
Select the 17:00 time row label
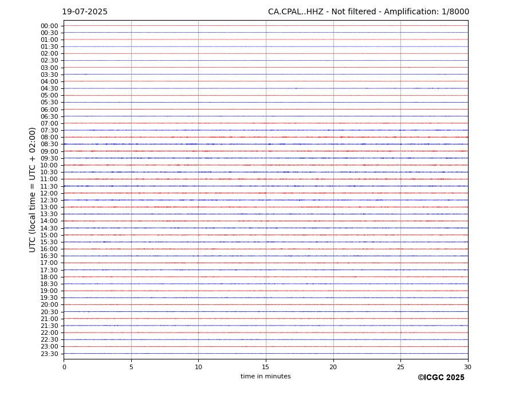[x=49, y=263]
